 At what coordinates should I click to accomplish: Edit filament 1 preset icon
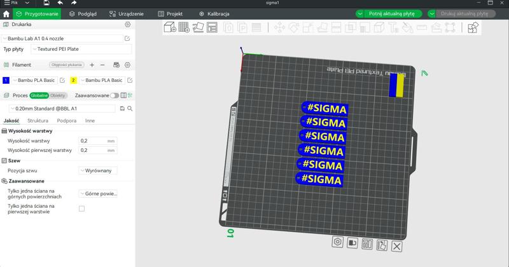pos(62,80)
